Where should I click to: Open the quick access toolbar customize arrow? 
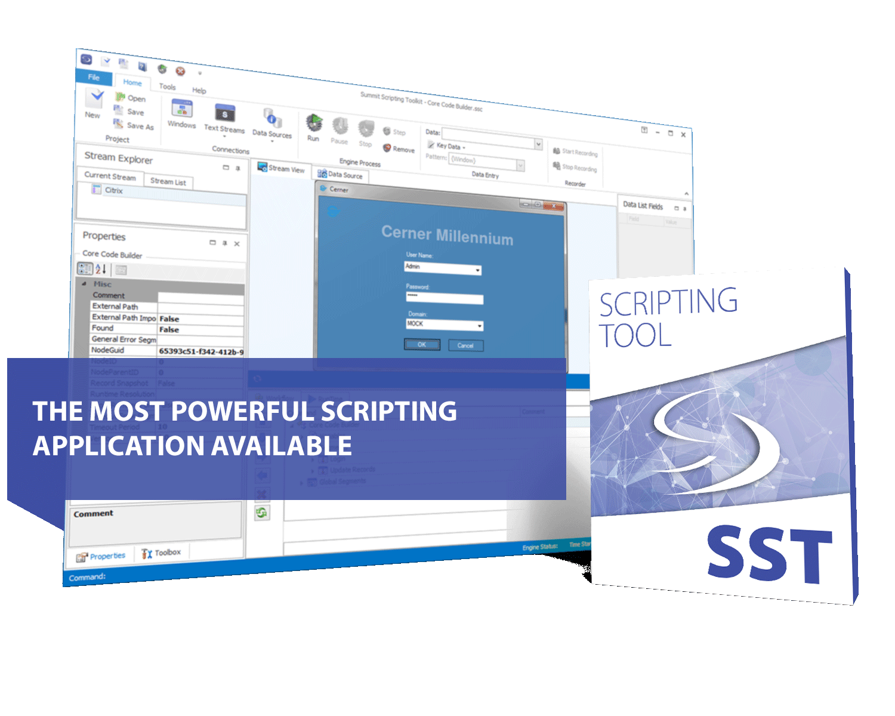(200, 73)
